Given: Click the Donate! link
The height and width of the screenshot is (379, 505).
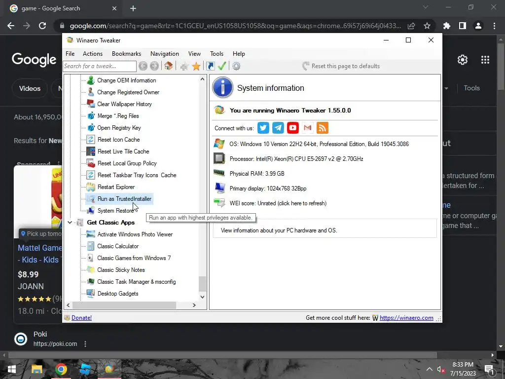Looking at the screenshot, I should point(81,318).
